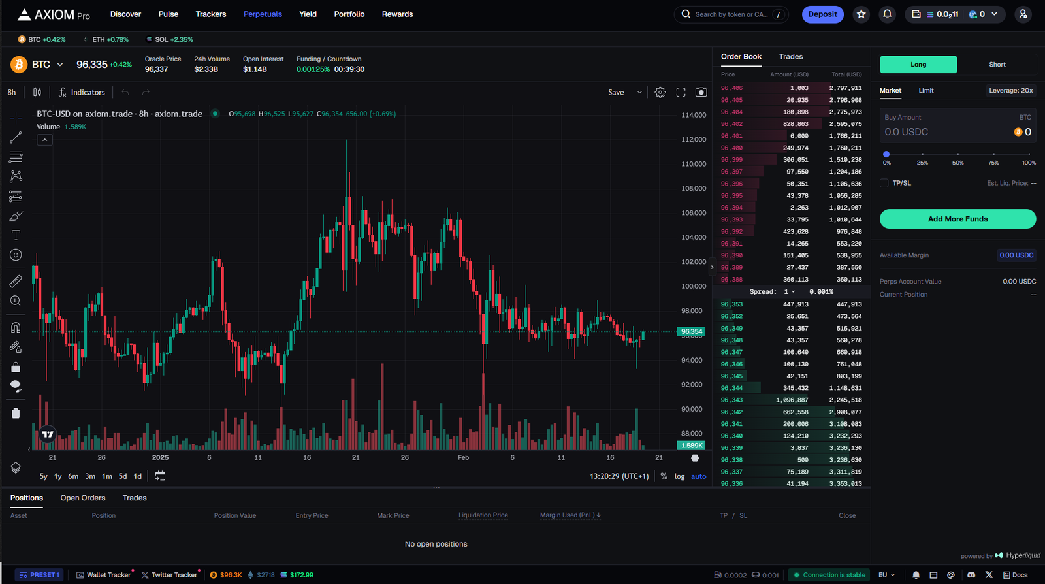Toggle lock all drawing tools

point(16,367)
